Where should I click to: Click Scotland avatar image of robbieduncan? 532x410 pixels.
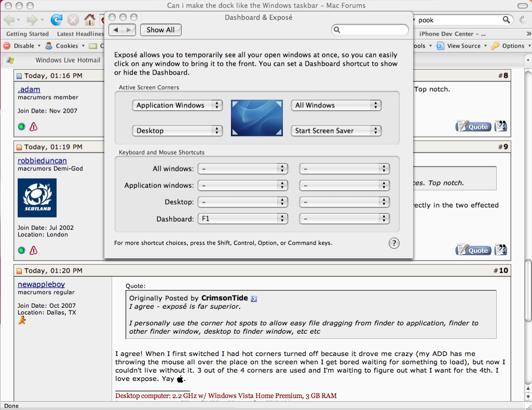37,198
